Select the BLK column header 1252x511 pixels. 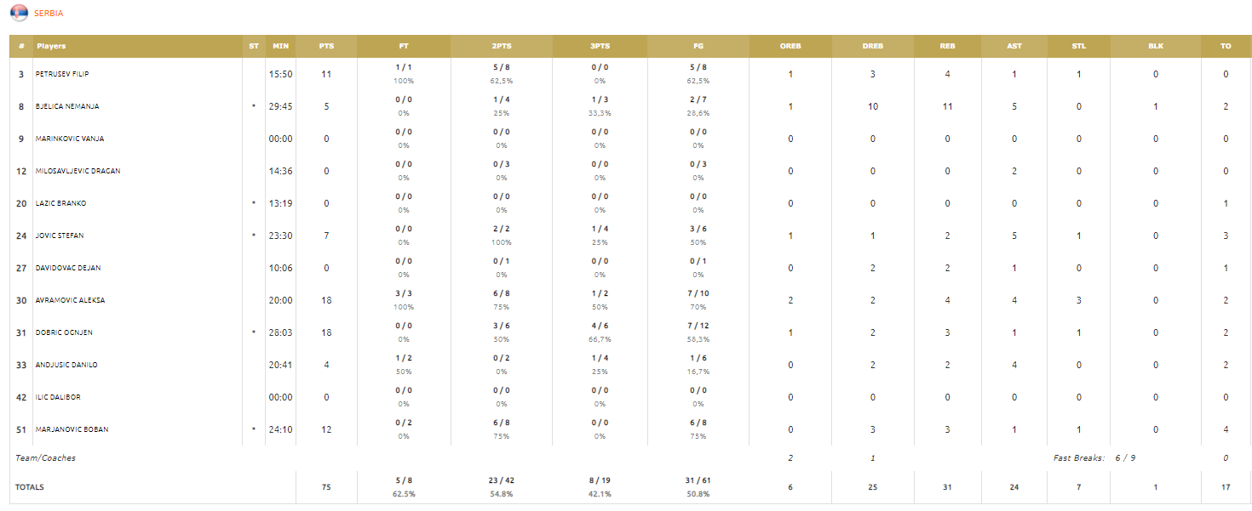pyautogui.click(x=1156, y=46)
